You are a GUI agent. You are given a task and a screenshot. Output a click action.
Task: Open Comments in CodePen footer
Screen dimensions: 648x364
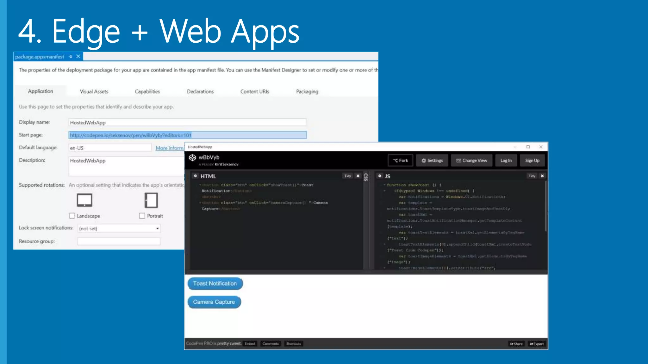(271, 344)
